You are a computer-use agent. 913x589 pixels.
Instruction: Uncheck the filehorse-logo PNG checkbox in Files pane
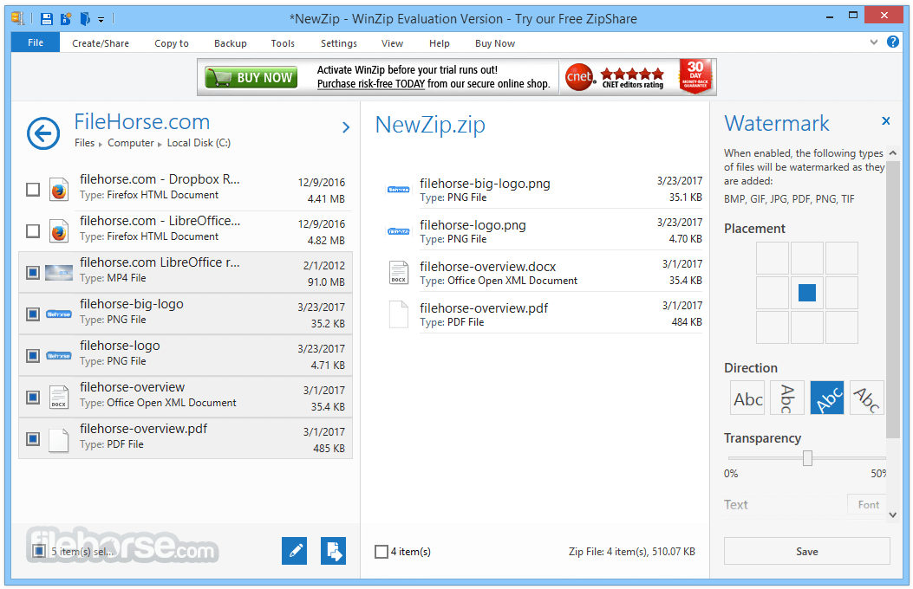(33, 356)
